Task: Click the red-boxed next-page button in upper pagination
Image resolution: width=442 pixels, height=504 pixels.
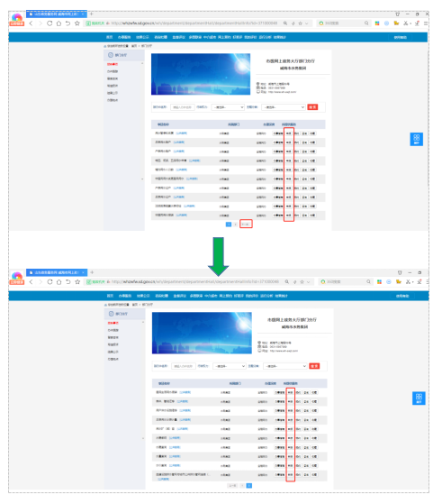Action: click(246, 224)
